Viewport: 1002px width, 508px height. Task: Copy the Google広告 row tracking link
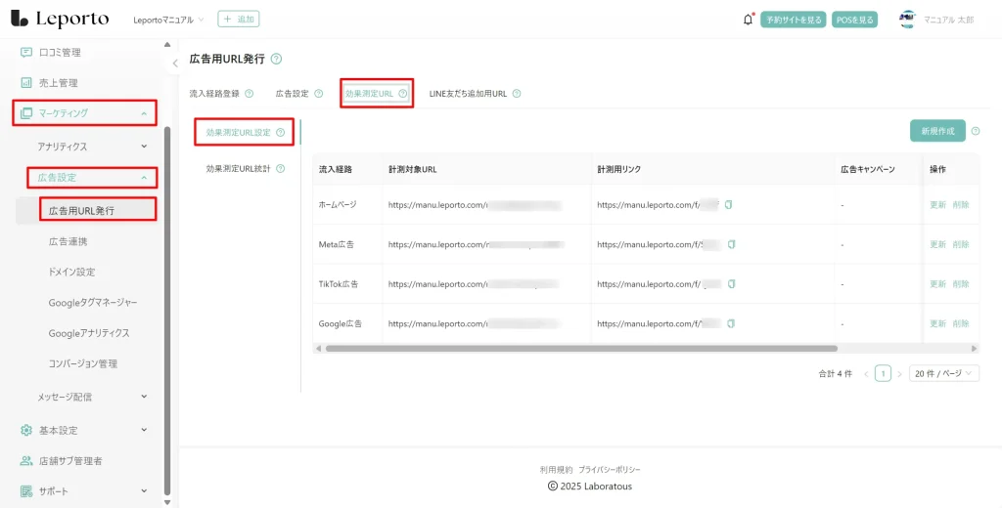point(731,323)
